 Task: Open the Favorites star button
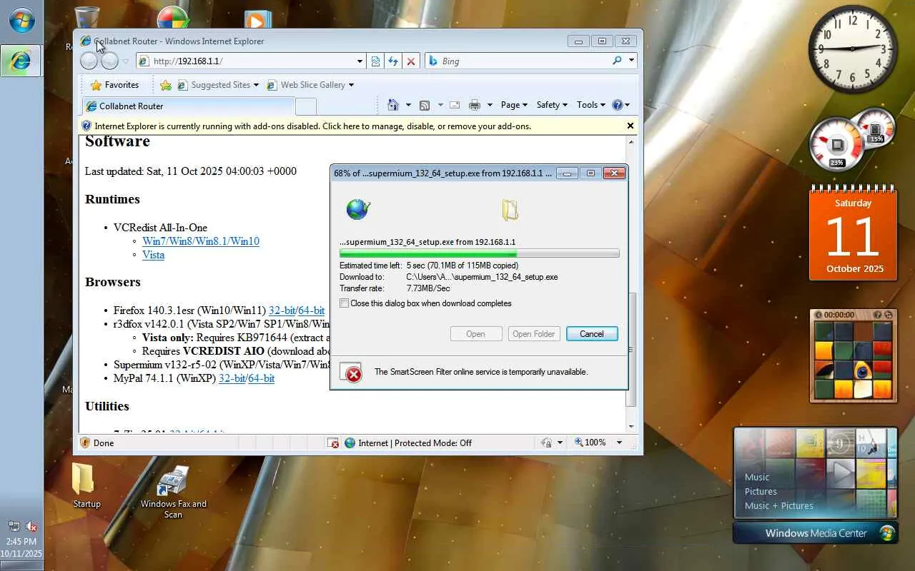point(114,85)
